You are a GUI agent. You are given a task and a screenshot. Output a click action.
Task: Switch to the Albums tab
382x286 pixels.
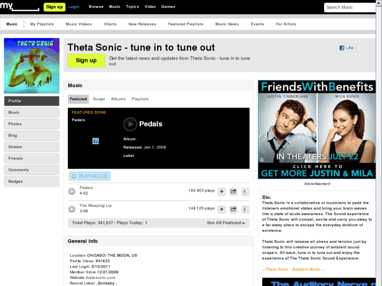[x=118, y=99]
